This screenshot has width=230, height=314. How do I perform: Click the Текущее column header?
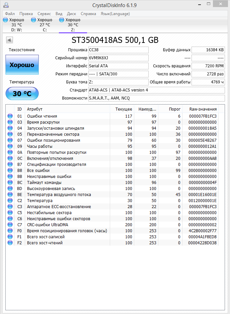(x=122, y=109)
